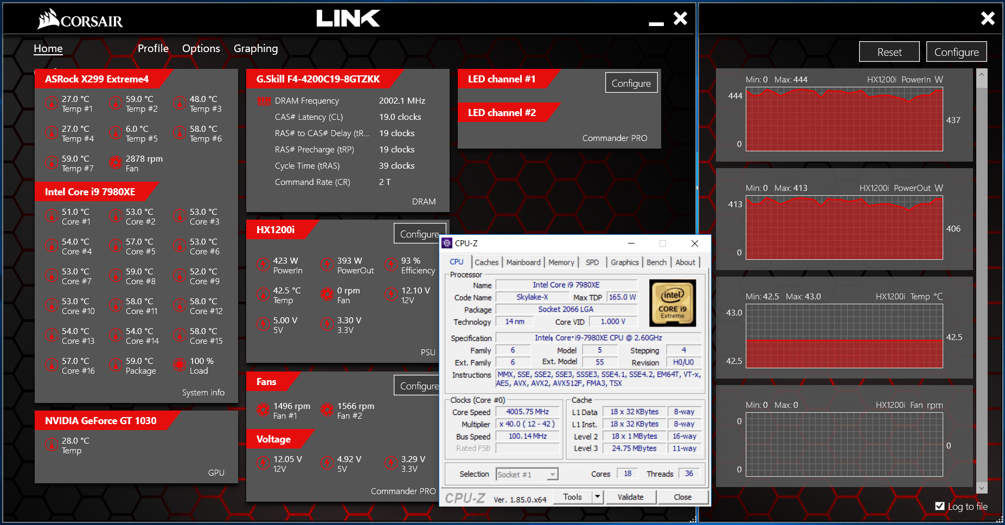
Task: Open the Home tab in Corsair Link
Action: pos(48,49)
